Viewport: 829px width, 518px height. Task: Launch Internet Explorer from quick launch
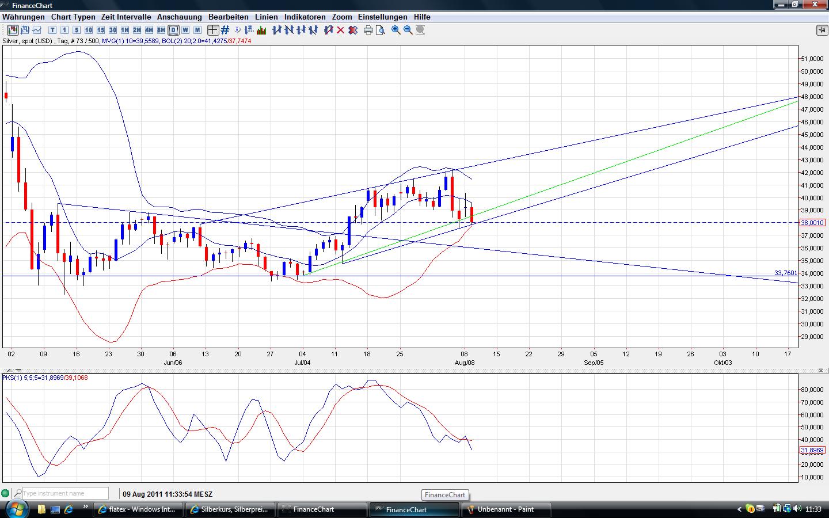[69, 509]
